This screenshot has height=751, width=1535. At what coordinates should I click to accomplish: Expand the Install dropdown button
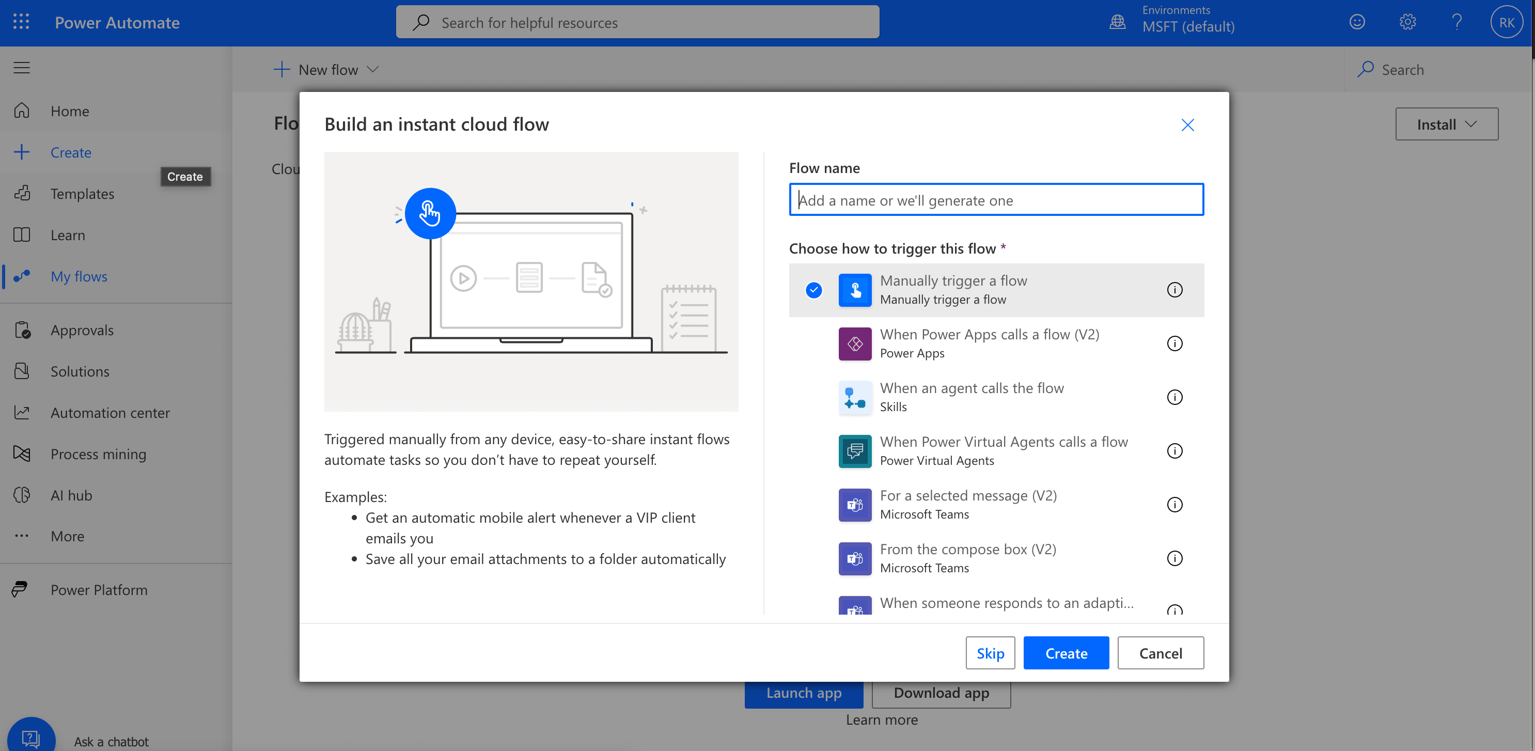coord(1446,124)
